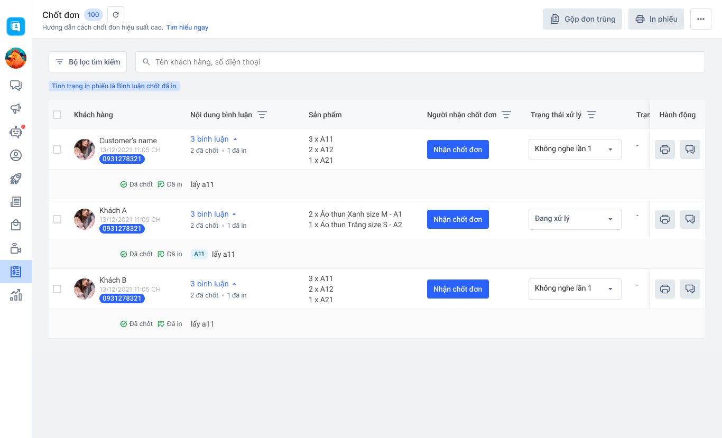Open the Đang xử lý status dropdown
The image size is (722, 438).
pos(575,219)
